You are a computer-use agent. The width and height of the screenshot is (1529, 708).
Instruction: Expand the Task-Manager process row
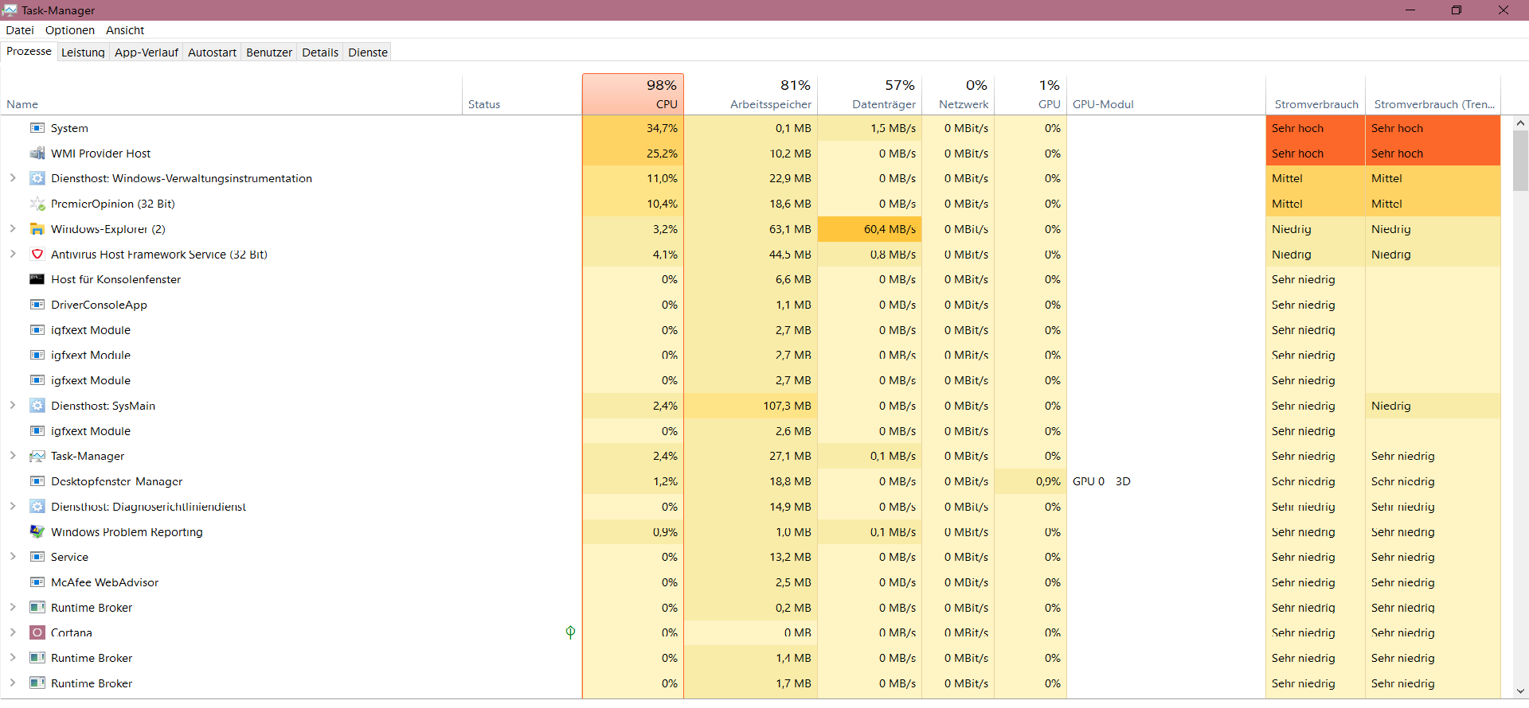pos(13,456)
